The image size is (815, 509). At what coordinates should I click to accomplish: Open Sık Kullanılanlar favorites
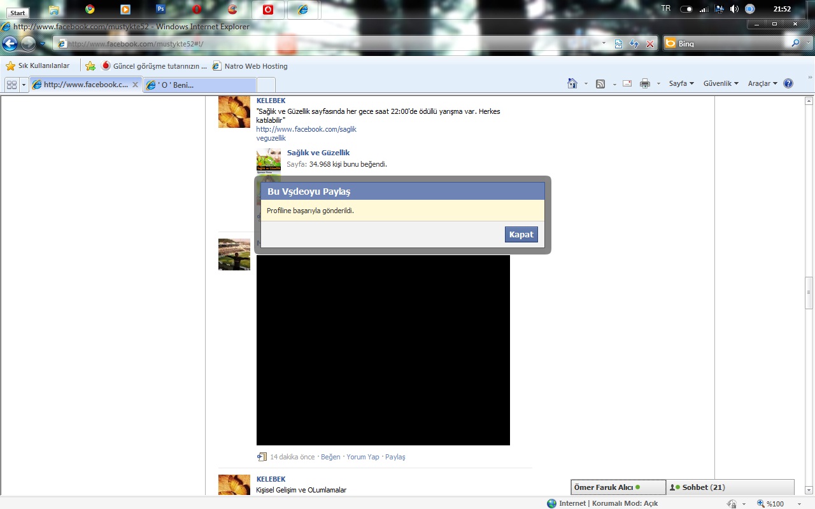coord(38,66)
